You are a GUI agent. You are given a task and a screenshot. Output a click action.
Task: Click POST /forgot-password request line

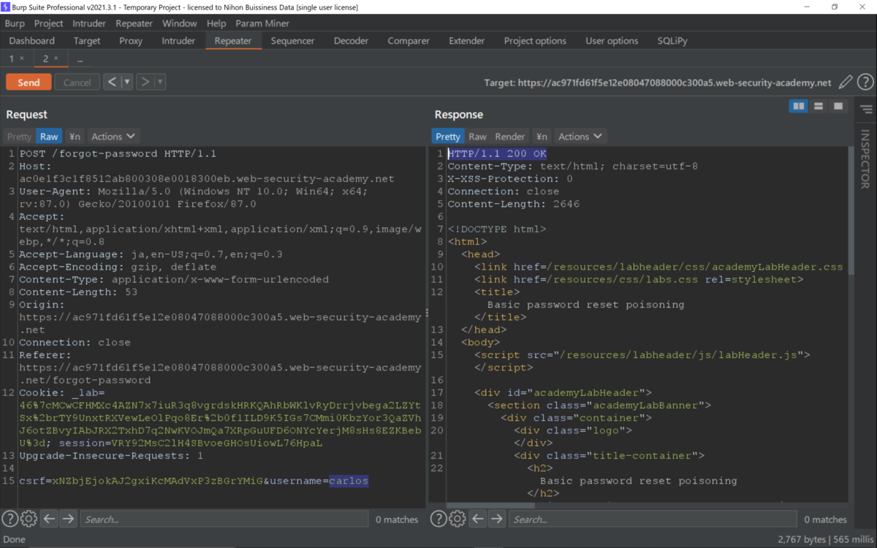pos(118,153)
